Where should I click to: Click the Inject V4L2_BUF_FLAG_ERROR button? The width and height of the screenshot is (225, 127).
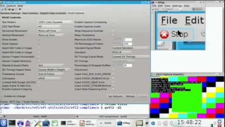(113, 74)
